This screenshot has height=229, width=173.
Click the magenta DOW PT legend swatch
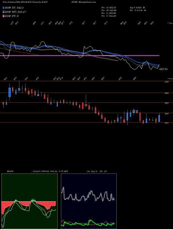pyautogui.click(x=3, y=16)
